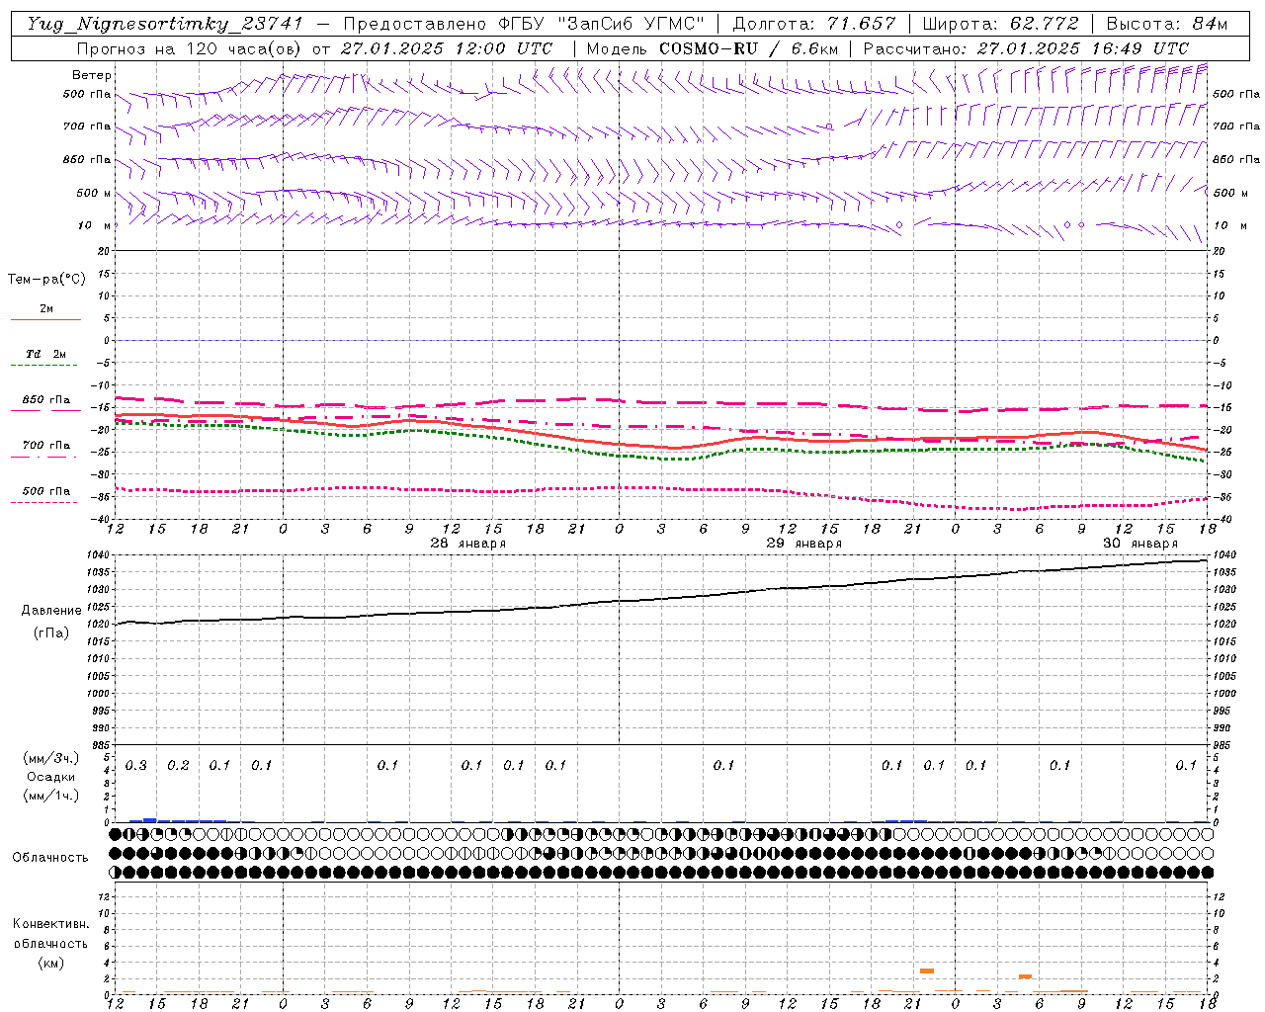Screen dimensions: 1265x1012
Task: Click the (гПа) unit label under Давление
Action: click(51, 633)
